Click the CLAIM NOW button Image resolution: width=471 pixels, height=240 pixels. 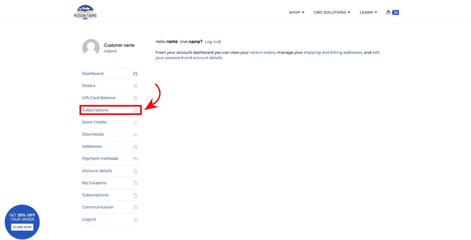click(x=22, y=227)
